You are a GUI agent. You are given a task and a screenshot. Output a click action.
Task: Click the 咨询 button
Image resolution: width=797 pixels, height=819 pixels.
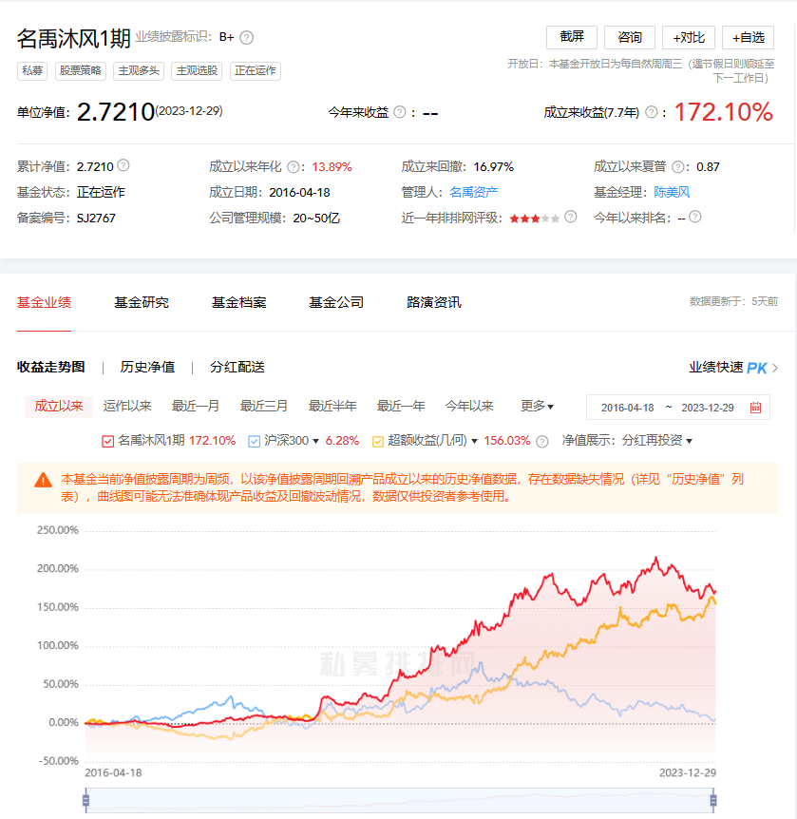tap(630, 37)
